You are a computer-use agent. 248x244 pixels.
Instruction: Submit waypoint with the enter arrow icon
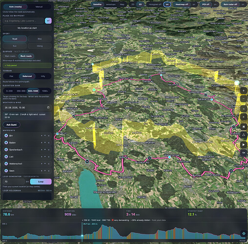coord(48,21)
